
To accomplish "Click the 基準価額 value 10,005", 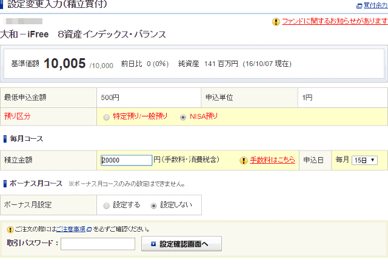I will 65,63.
